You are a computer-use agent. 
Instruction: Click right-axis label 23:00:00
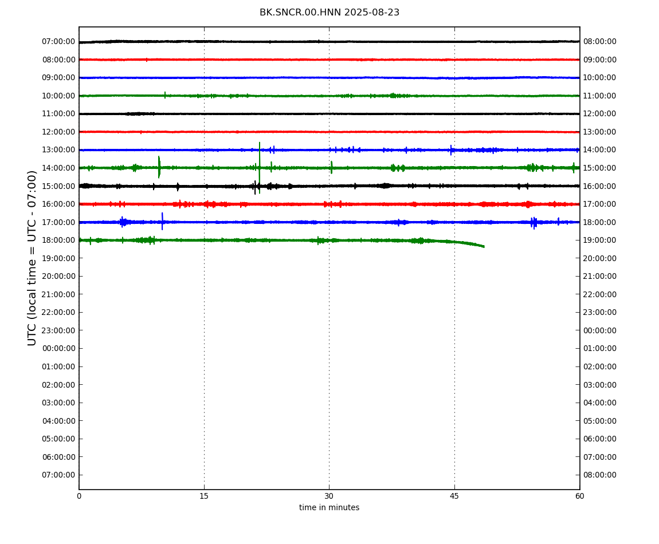click(600, 313)
